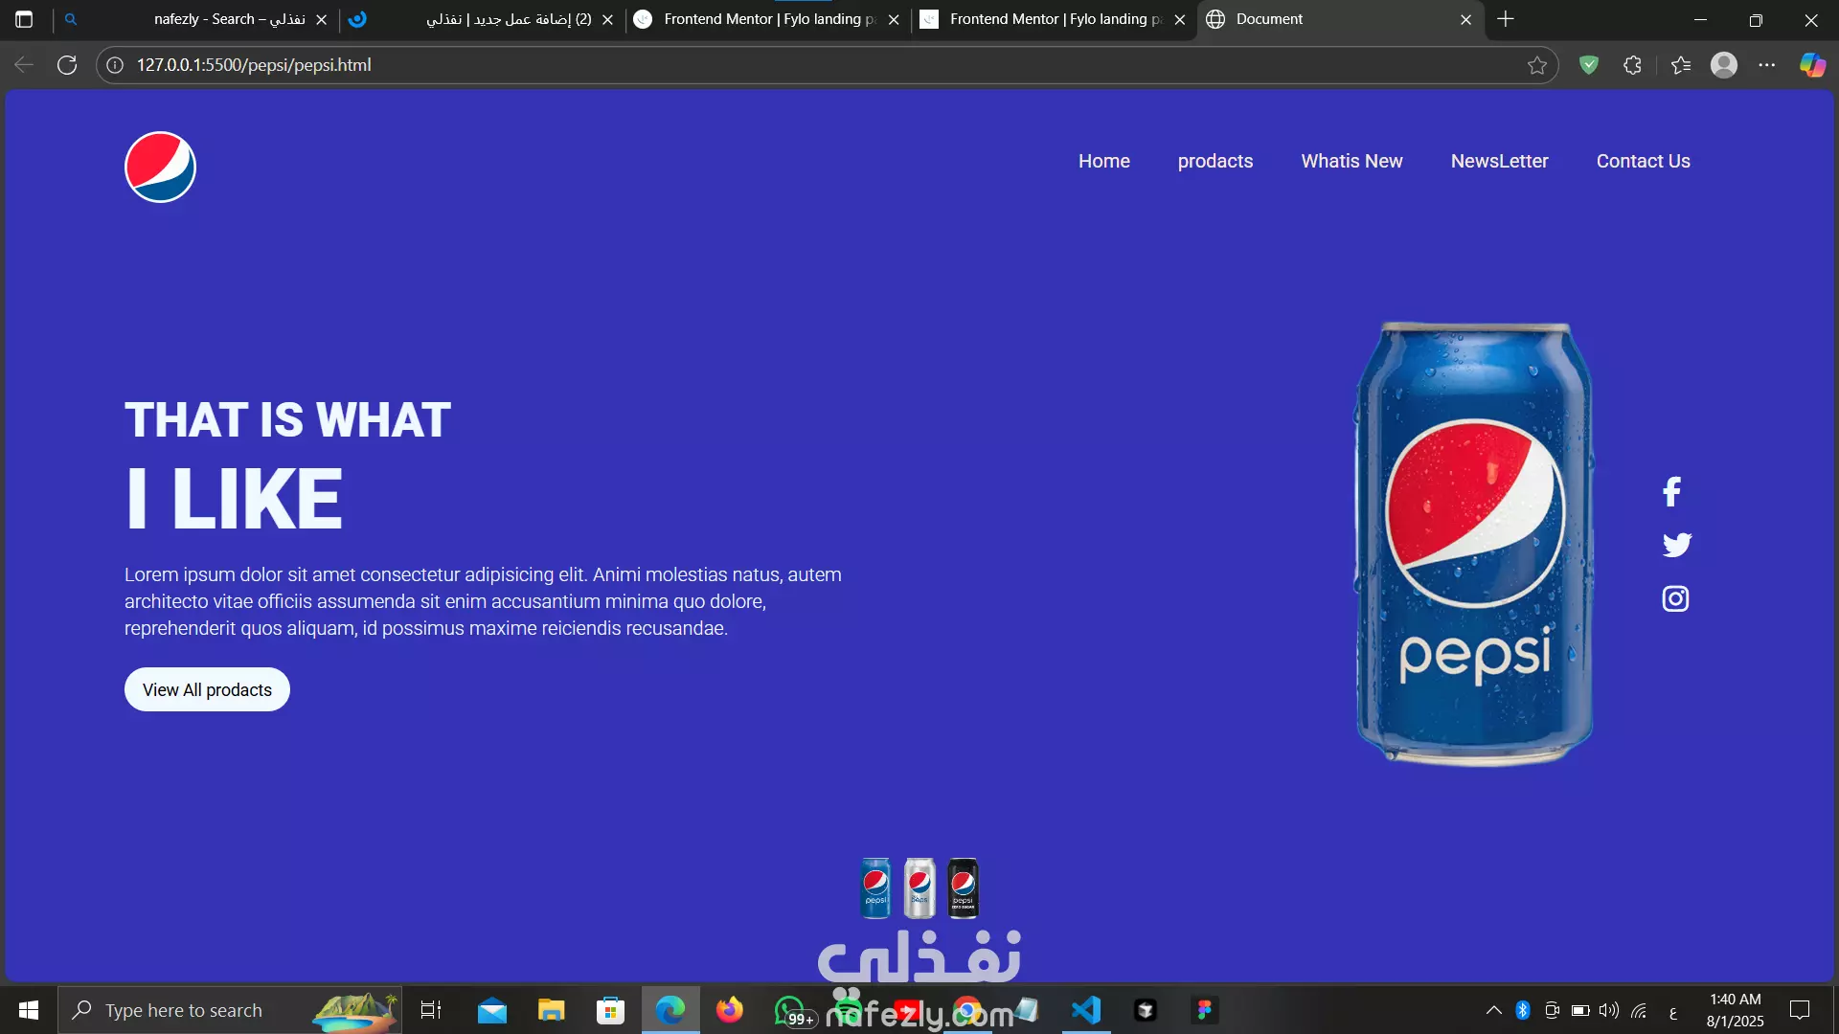Image resolution: width=1839 pixels, height=1034 pixels.
Task: Open a new browser tab
Action: point(1506,19)
